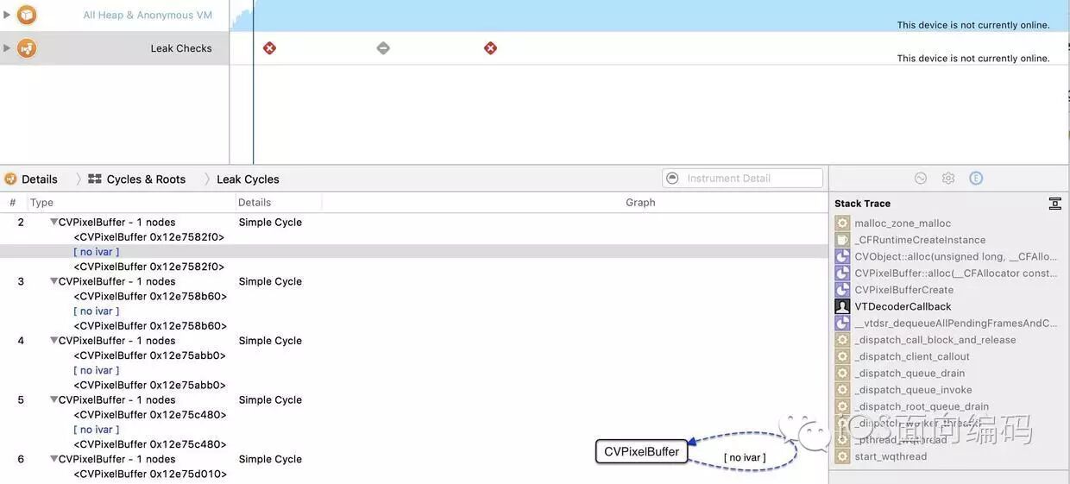Screen dimensions: 1070x484
Task: Open the Cycles & Roots breadcrumb
Action: point(146,179)
